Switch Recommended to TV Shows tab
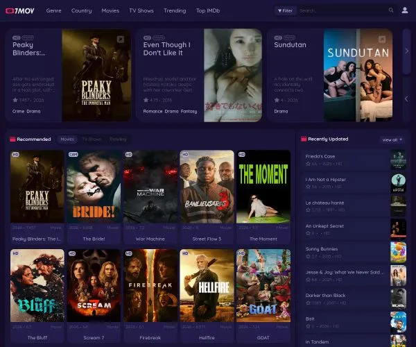The image size is (416, 347). click(x=92, y=139)
